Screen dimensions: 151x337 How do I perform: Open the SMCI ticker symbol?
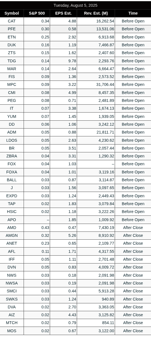pyautogui.click(x=12, y=291)
